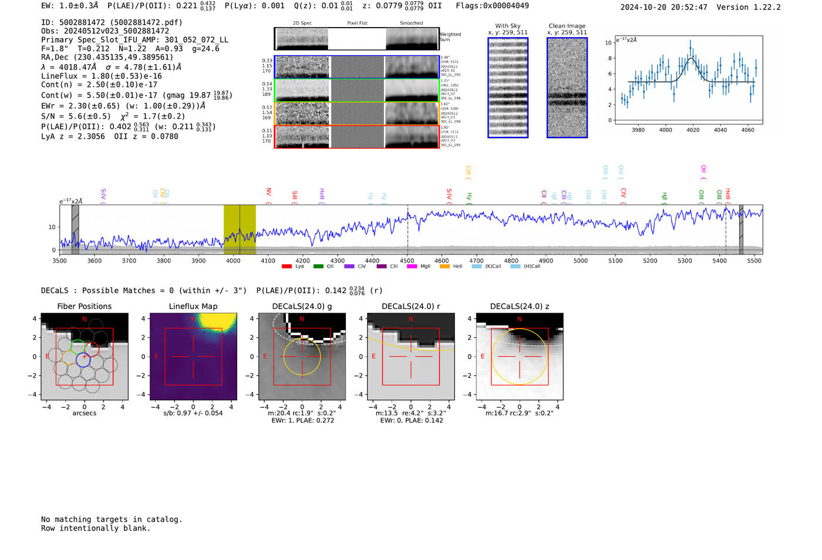This screenshot has height=560, width=822.
Task: Select the purple CIV legend swatch
Action: [349, 267]
